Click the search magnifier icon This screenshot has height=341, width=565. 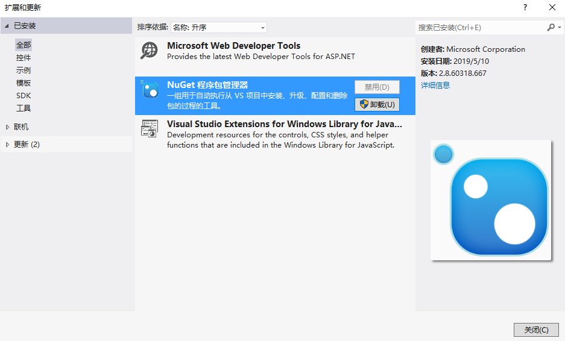(x=551, y=27)
